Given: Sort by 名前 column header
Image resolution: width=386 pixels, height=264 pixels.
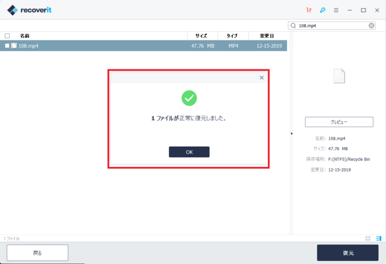Looking at the screenshot, I should pos(25,36).
